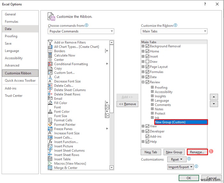
Task: Select the Insert Function fx icon
Action: coord(50,142)
